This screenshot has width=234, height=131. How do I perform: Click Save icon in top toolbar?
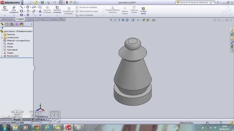click(43, 2)
